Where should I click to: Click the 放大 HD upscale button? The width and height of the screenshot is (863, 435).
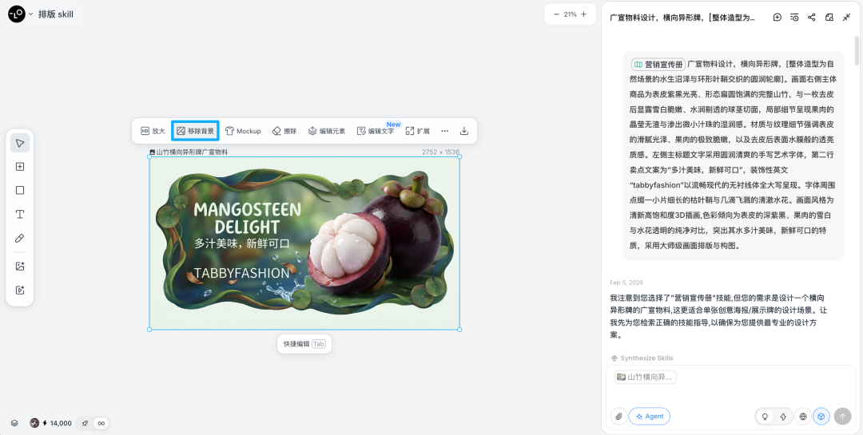coord(153,131)
